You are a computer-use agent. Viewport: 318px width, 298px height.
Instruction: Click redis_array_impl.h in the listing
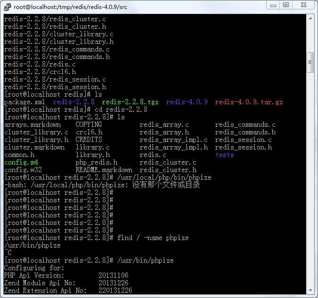173,147
